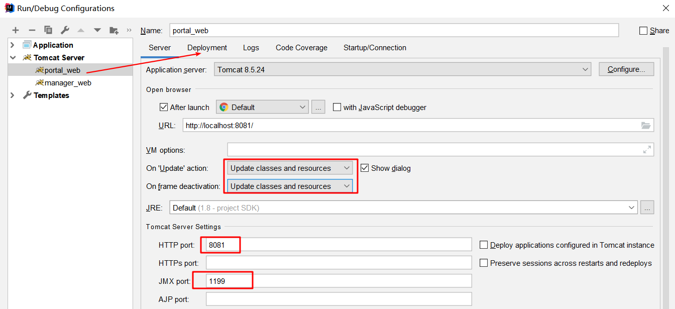Add new configuration with plus icon
The image size is (675, 309).
[16, 30]
